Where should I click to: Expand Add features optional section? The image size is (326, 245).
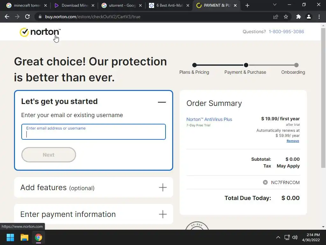tap(163, 187)
